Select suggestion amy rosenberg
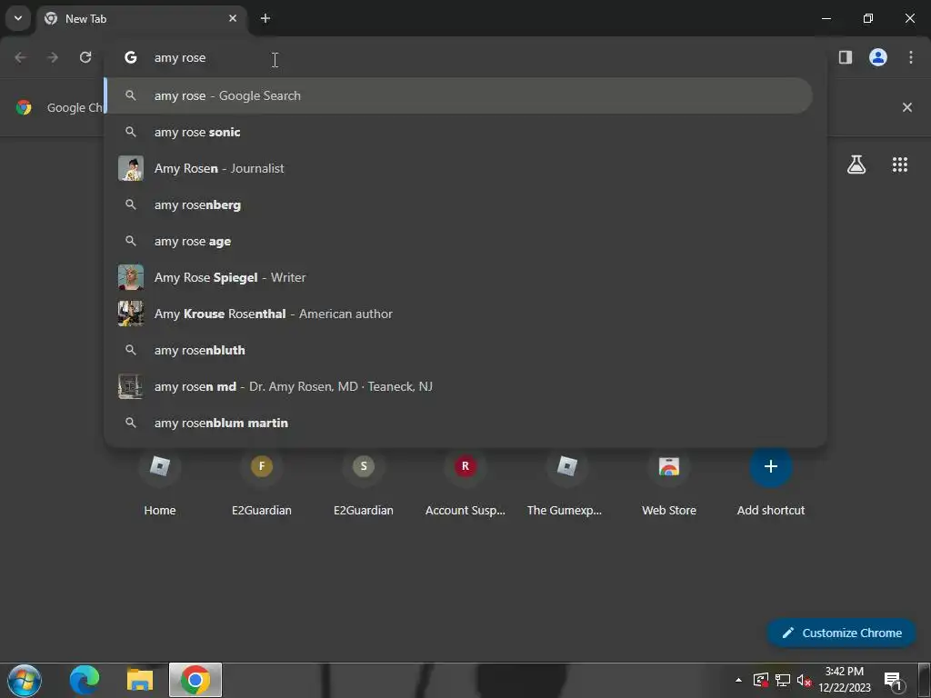 (x=458, y=204)
